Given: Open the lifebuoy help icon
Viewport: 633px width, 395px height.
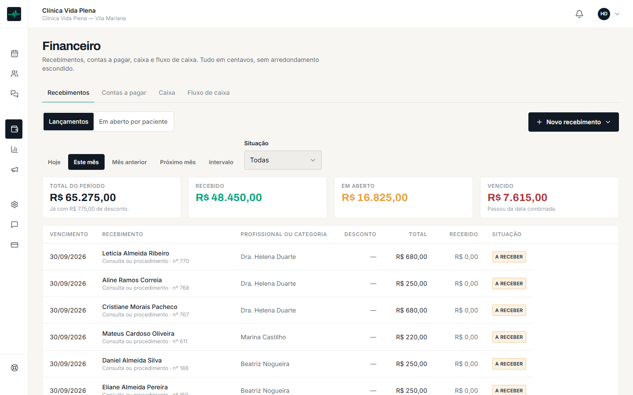Looking at the screenshot, I should (x=15, y=368).
